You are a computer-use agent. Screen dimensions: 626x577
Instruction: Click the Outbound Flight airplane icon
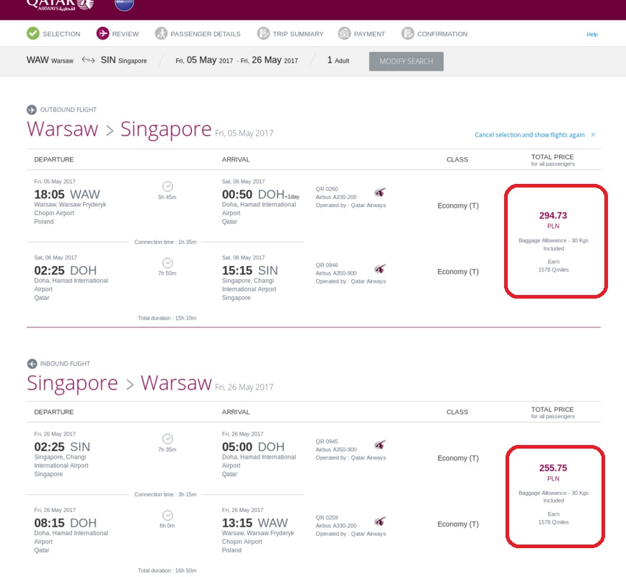pyautogui.click(x=32, y=110)
